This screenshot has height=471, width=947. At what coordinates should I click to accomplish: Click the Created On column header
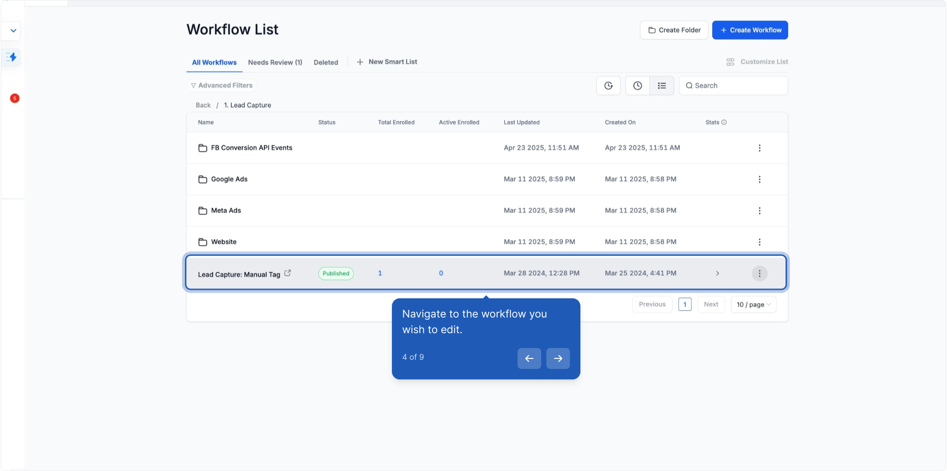tap(620, 123)
